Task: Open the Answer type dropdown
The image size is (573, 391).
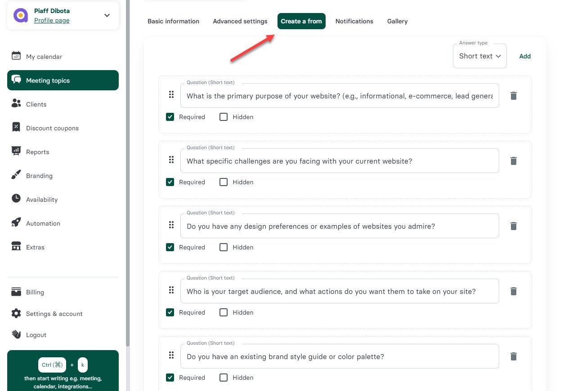Action: click(x=479, y=56)
